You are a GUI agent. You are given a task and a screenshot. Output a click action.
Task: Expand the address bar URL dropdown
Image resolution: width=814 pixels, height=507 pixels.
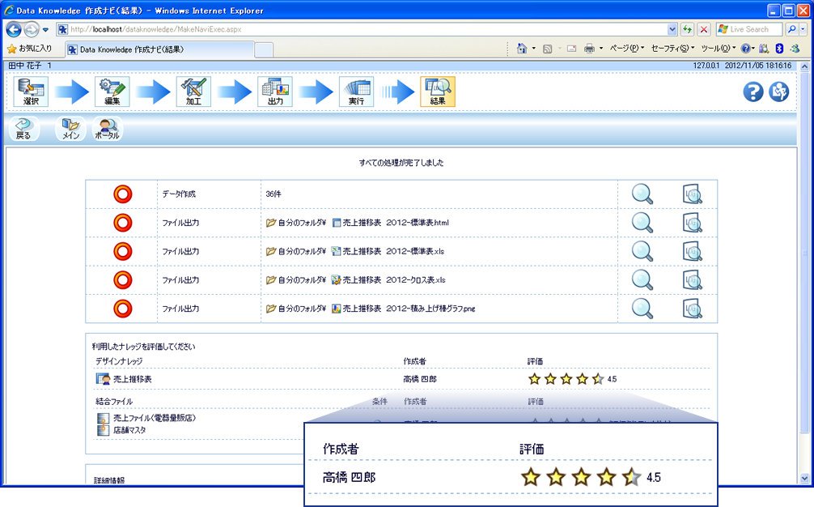point(672,29)
